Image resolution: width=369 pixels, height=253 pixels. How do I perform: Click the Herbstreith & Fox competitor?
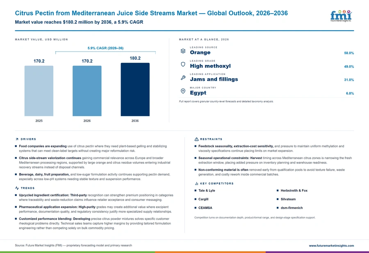pyautogui.click(x=294, y=191)
